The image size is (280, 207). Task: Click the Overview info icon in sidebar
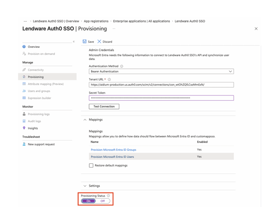click(24, 47)
